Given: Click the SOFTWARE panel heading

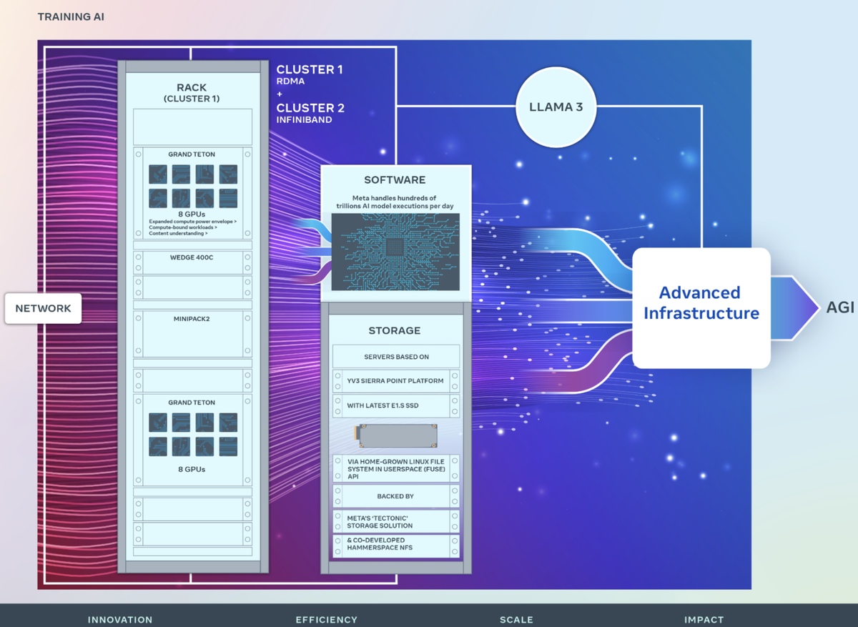Looking at the screenshot, I should [x=395, y=180].
